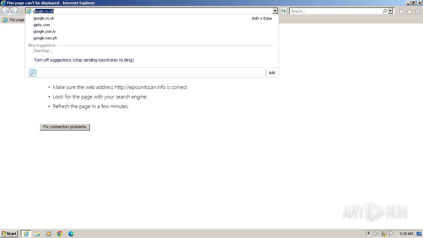Open Favorites star icon

point(409,12)
